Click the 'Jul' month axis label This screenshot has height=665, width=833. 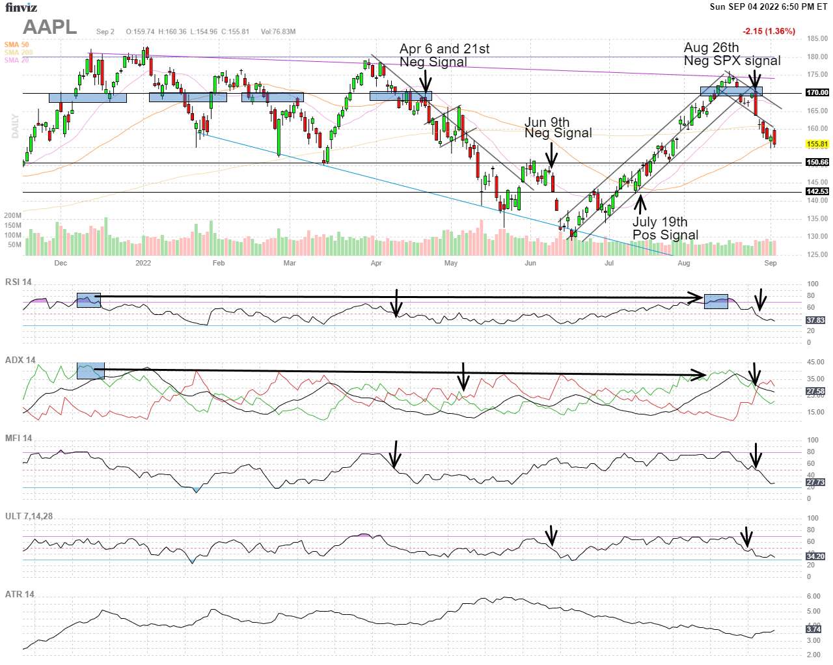pos(609,263)
